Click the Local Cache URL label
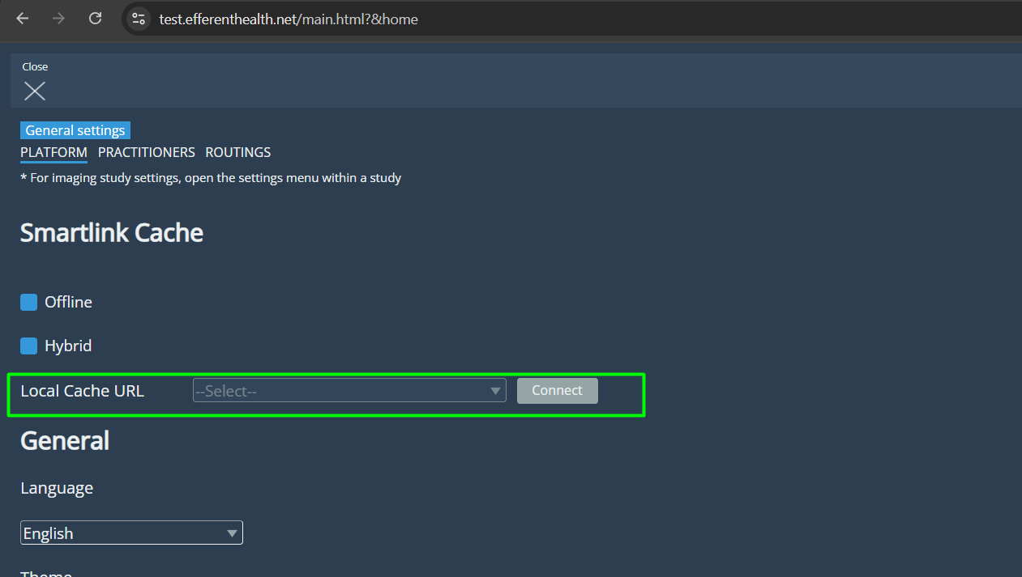Screen dimensions: 1022x577 [x=82, y=391]
